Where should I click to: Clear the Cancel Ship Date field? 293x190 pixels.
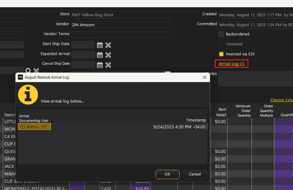[x=108, y=65]
